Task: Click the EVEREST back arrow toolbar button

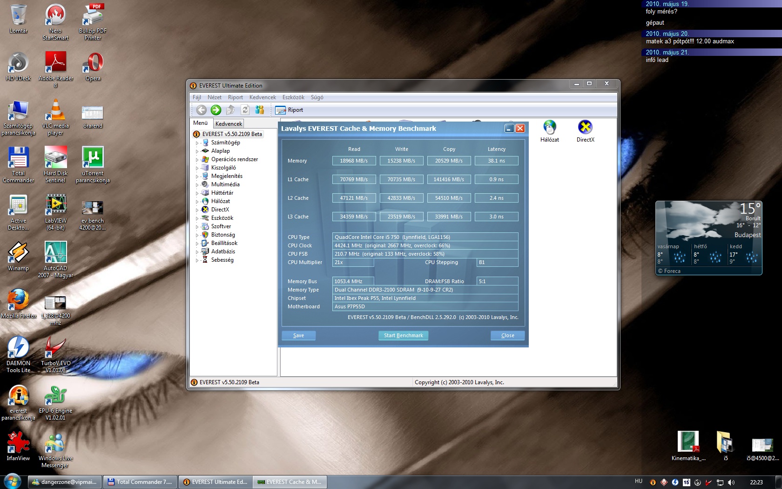Action: [x=201, y=110]
